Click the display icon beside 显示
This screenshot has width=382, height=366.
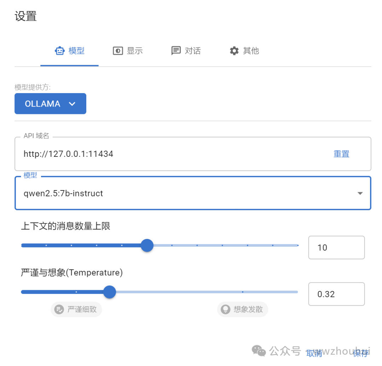(117, 51)
